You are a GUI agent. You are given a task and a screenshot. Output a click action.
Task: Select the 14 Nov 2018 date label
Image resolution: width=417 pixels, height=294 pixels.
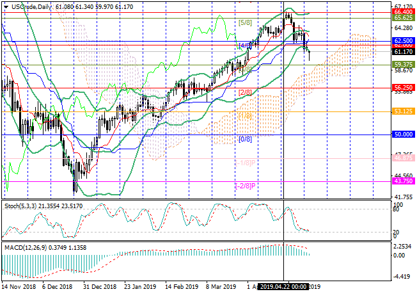[18, 288]
